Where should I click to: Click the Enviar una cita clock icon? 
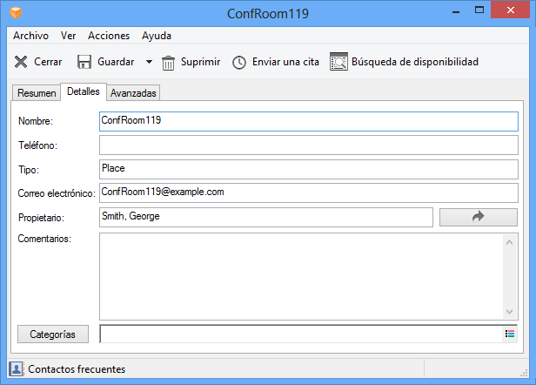239,63
